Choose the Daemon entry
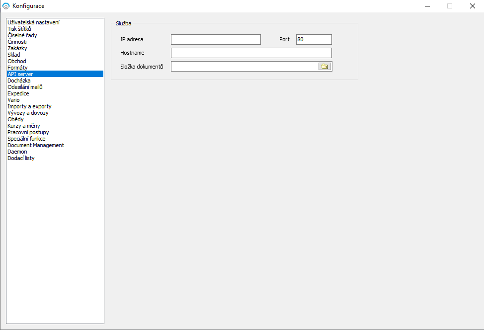Screen dimensions: 484x330 tap(55, 152)
